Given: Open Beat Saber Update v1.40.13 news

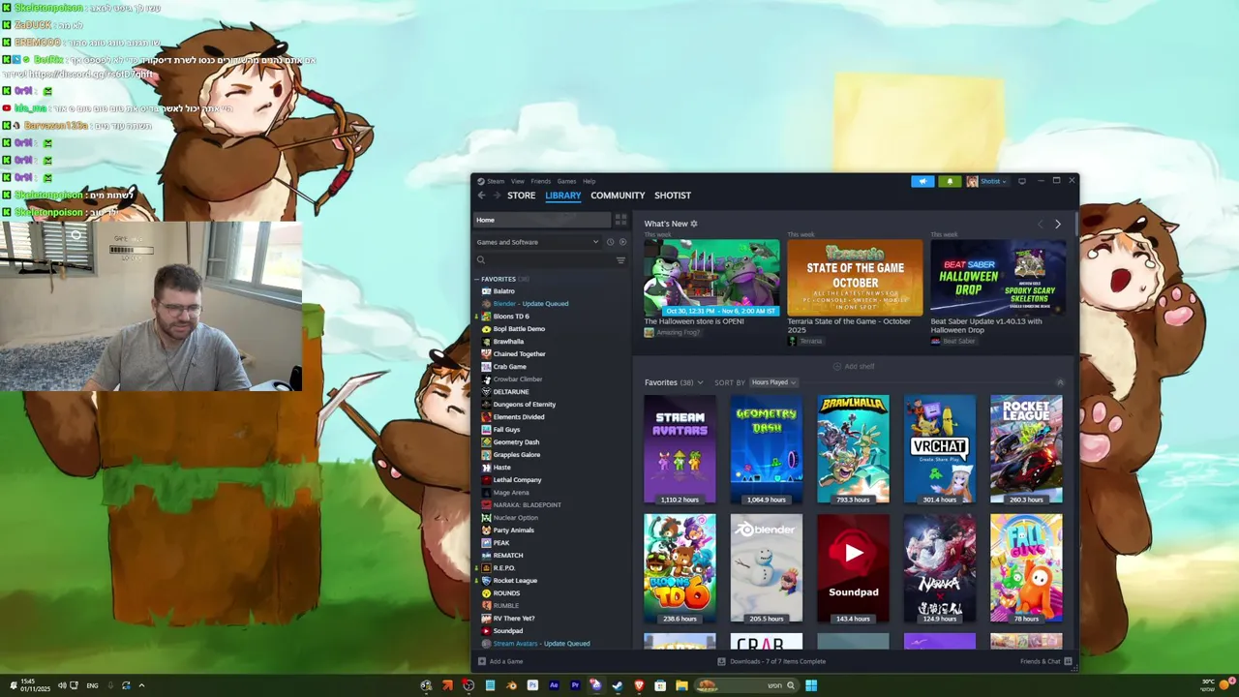Looking at the screenshot, I should 998,279.
